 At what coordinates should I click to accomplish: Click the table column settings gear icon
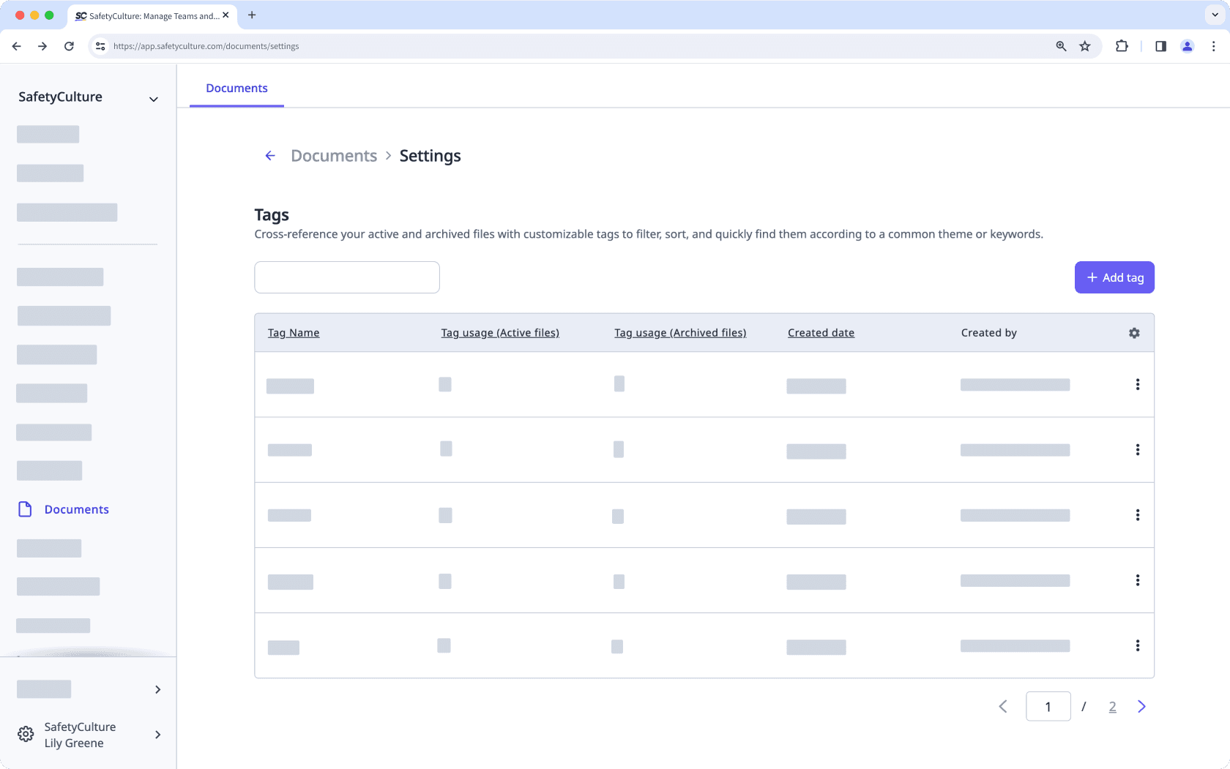[x=1134, y=333]
